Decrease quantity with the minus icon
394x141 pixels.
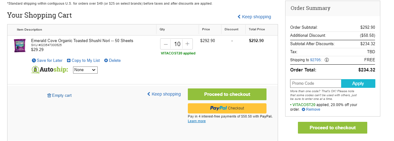point(166,44)
